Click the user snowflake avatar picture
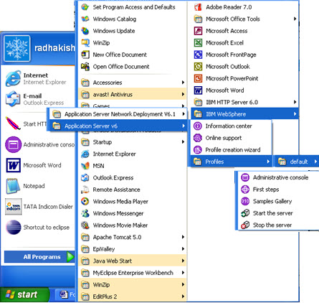Screen dimensions: 319x303 coord(17,48)
